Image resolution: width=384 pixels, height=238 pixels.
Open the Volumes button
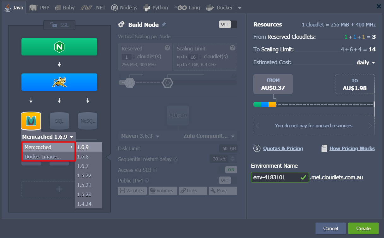click(x=163, y=191)
